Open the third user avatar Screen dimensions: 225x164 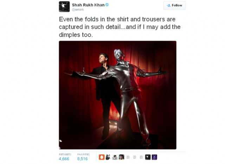tap(115, 157)
